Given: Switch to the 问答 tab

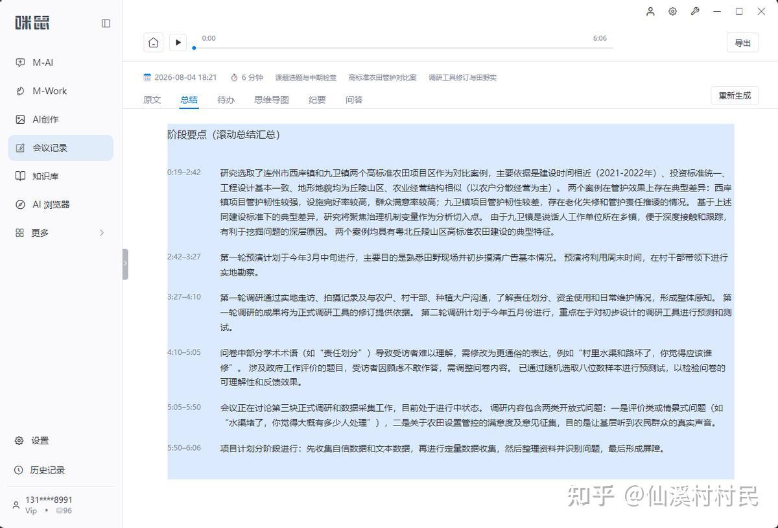Looking at the screenshot, I should [x=354, y=100].
